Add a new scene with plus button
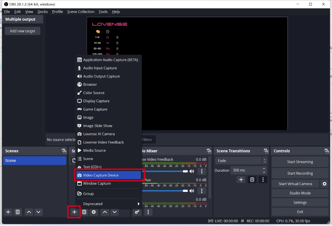The width and height of the screenshot is (332, 226). [8, 212]
